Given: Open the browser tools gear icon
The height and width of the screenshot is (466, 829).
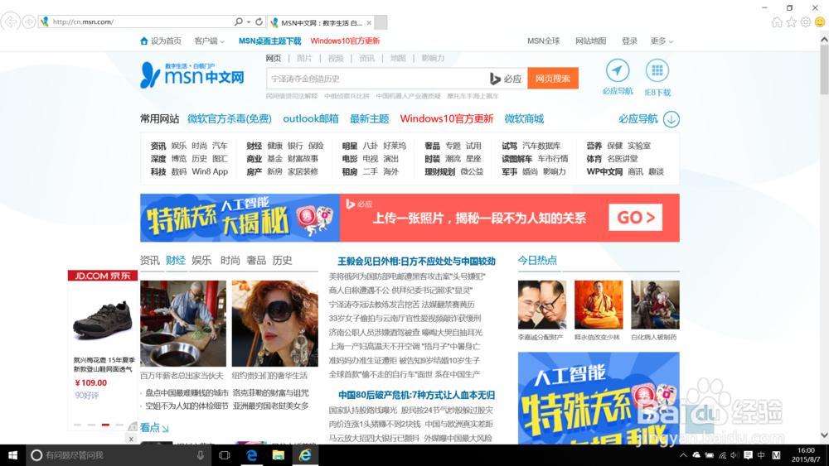Looking at the screenshot, I should point(805,22).
